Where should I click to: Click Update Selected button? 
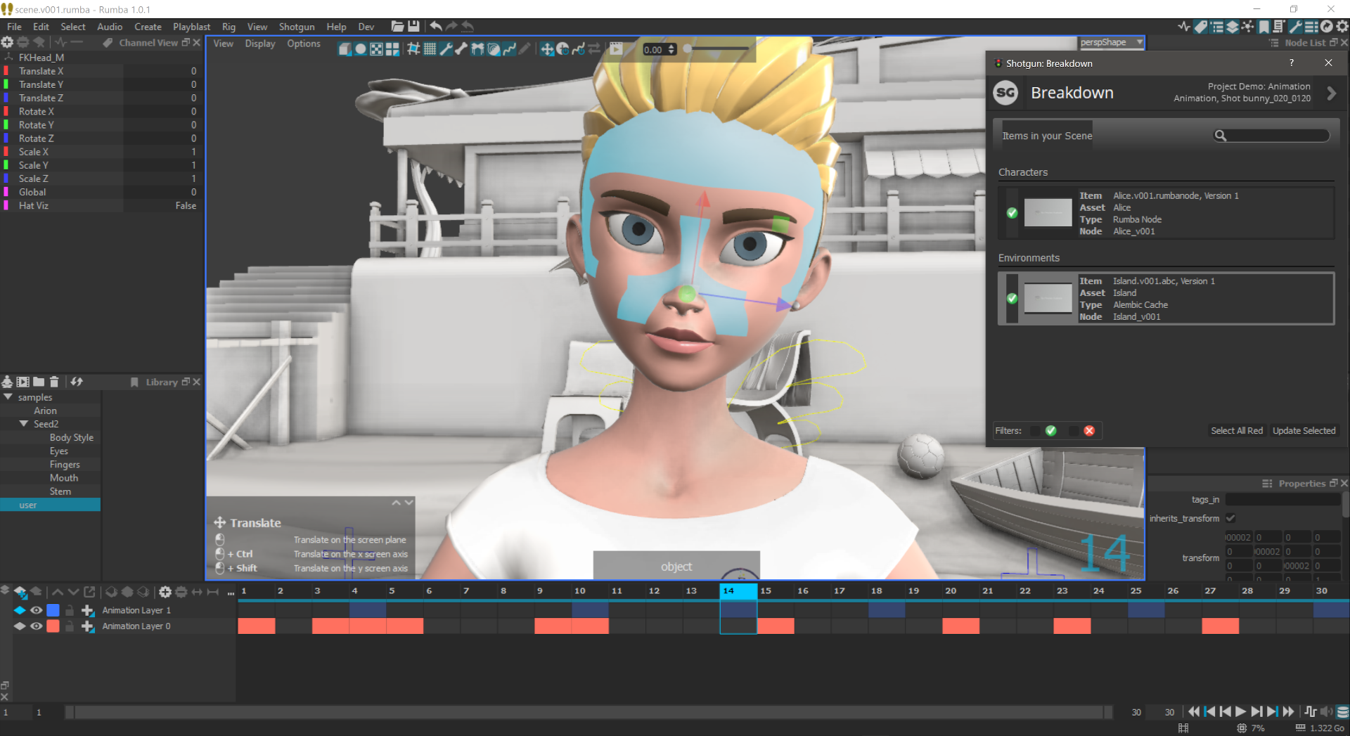1304,431
